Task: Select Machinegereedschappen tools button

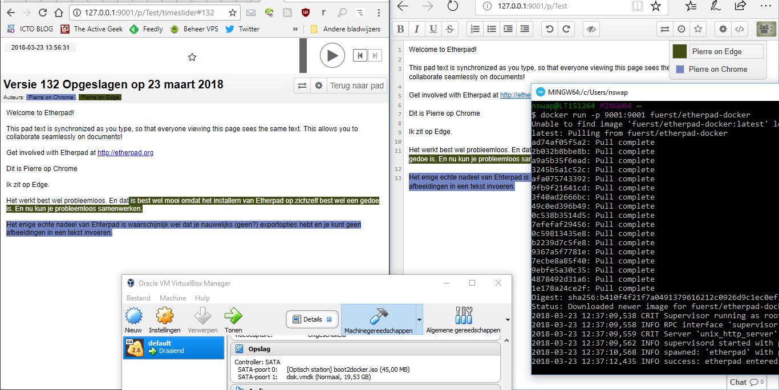Action: (x=379, y=319)
